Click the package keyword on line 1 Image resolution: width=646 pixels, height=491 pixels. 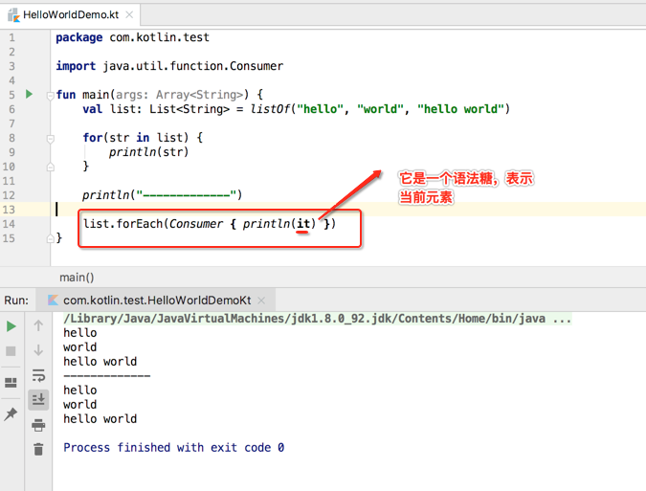(79, 37)
